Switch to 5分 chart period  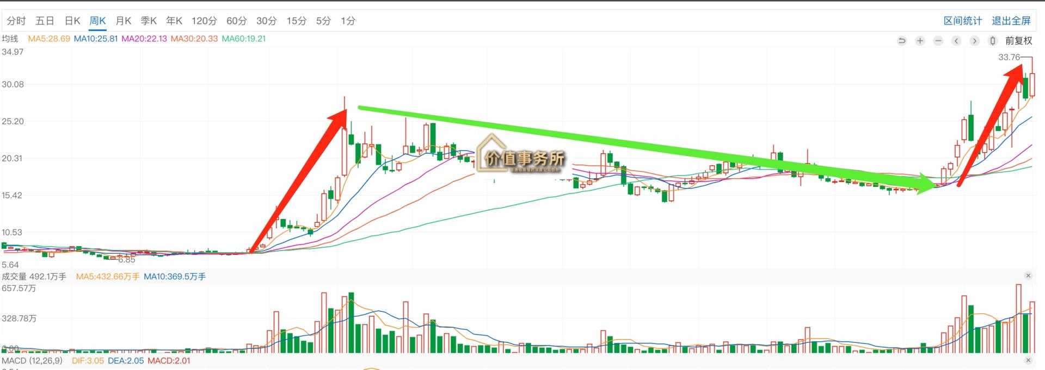[x=323, y=21]
